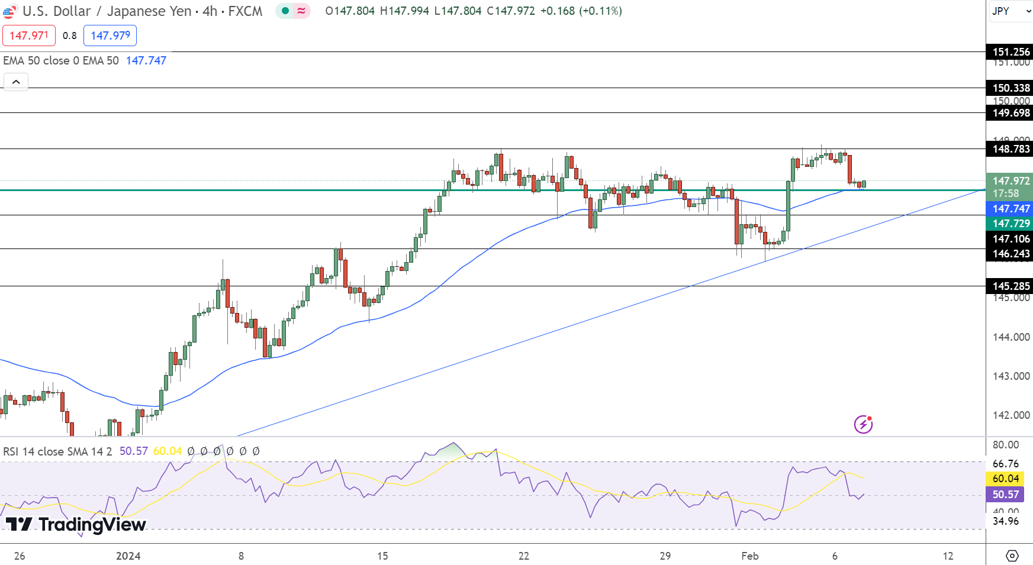1033x565 pixels.
Task: Click the 148.783 price level label
Action: point(1010,149)
